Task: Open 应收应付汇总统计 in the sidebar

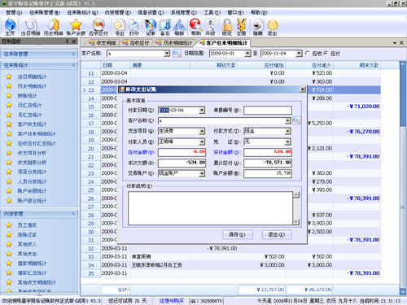Action: [x=37, y=143]
